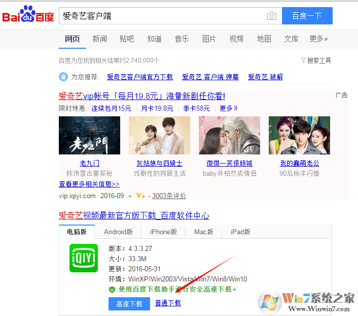Click caption 戏剧性的同居生活
The image size is (358, 316).
[x=159, y=173]
